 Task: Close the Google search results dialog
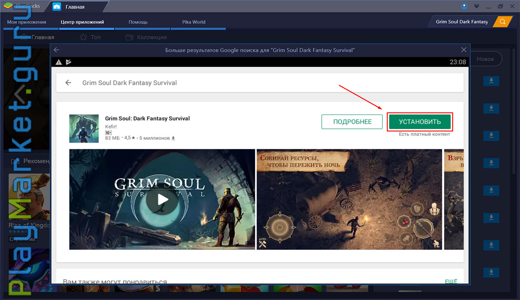pos(464,50)
